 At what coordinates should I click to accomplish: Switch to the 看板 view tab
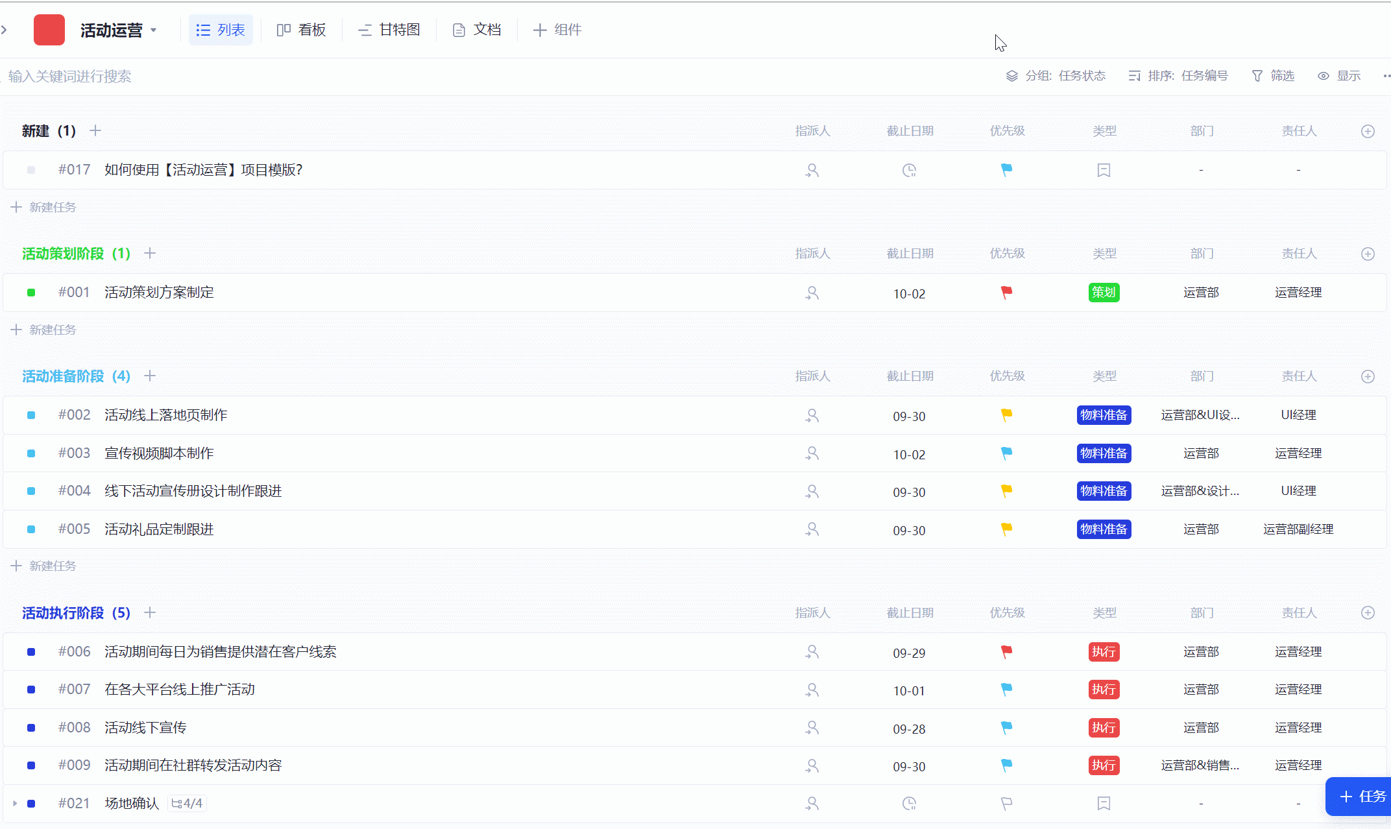point(301,30)
